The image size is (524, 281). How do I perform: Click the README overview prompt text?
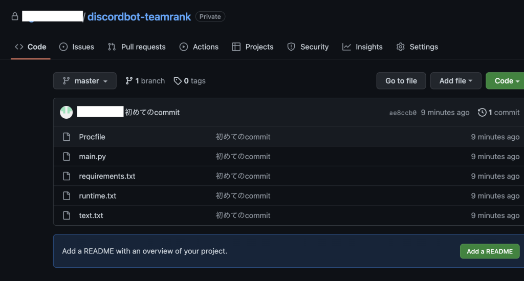pyautogui.click(x=145, y=251)
